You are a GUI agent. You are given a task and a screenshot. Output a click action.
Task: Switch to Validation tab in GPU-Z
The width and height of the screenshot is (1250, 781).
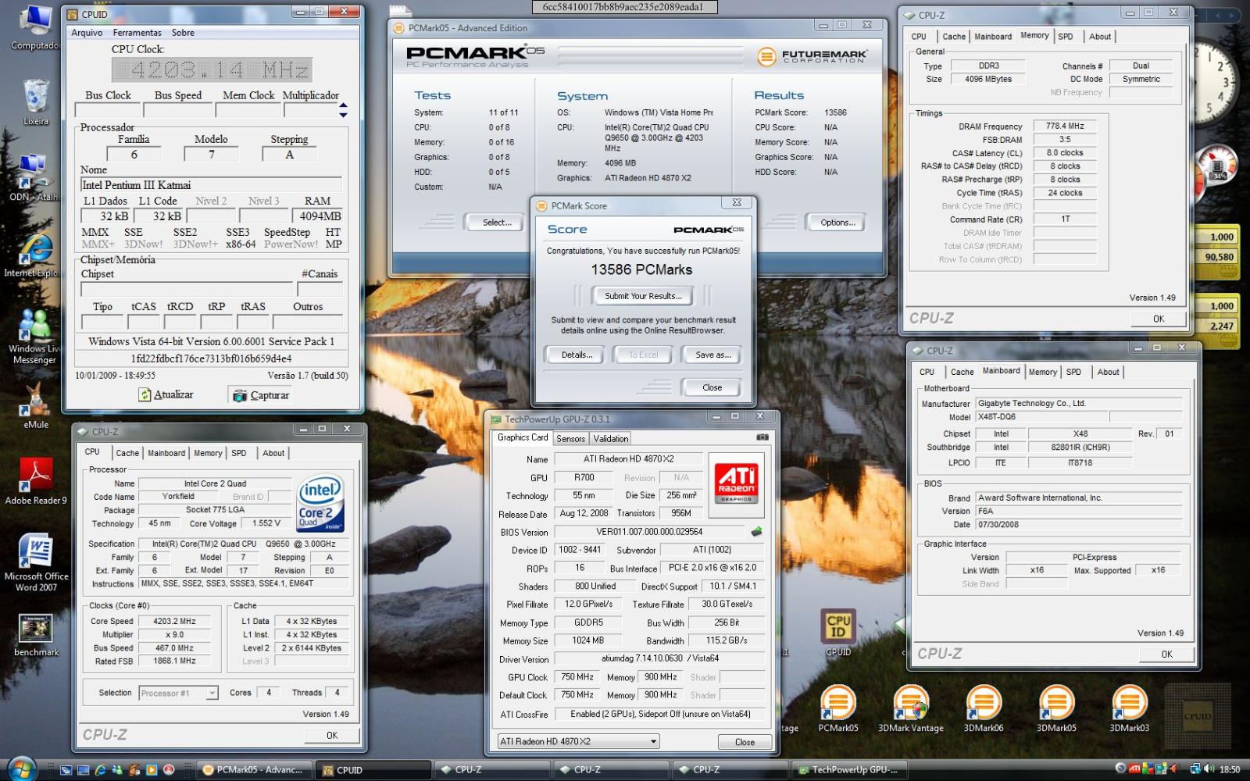tap(610, 438)
